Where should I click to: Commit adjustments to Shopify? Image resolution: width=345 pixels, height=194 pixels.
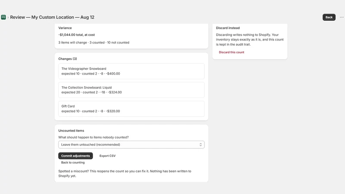coord(75,156)
